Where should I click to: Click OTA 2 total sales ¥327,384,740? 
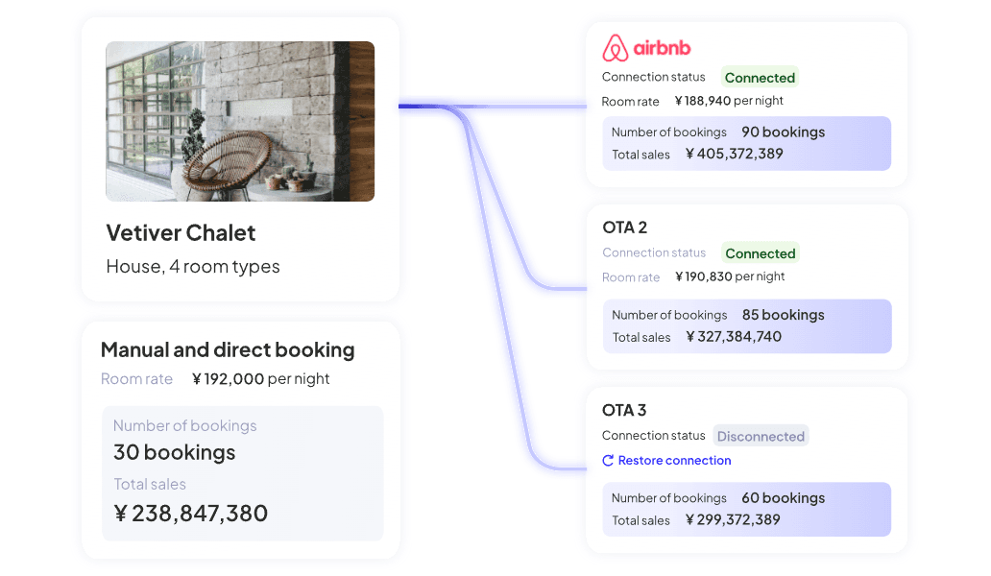pos(735,337)
